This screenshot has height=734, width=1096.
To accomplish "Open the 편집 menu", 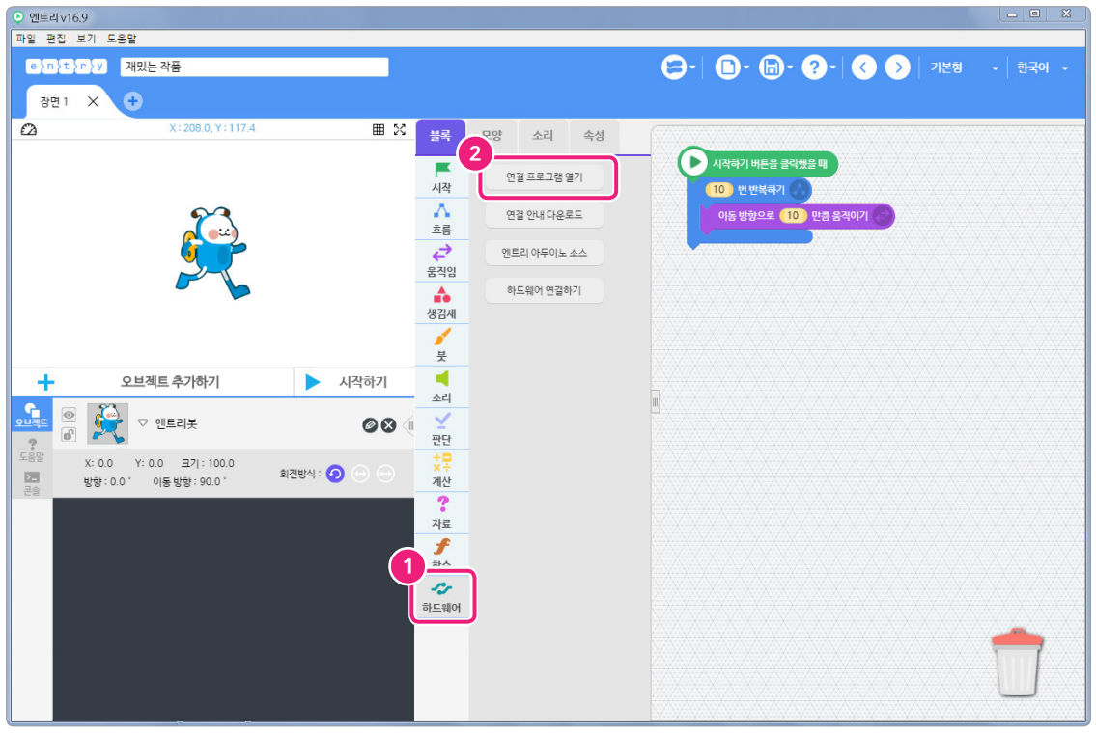I will click(x=56, y=39).
